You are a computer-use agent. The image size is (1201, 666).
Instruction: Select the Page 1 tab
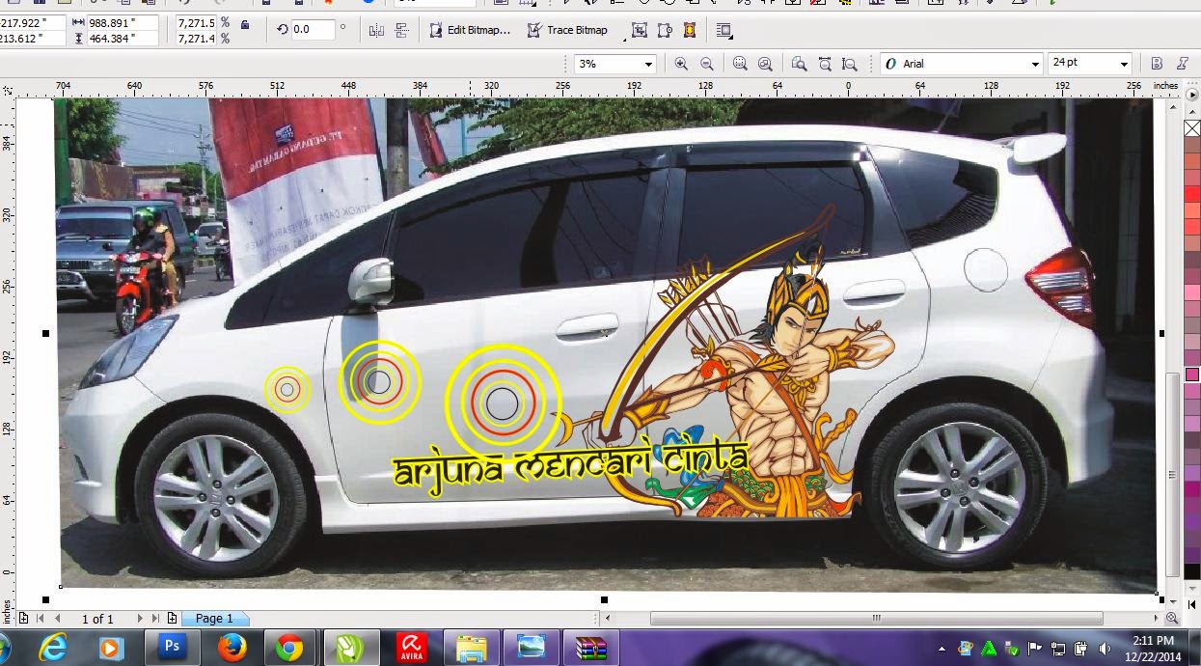coord(214,619)
